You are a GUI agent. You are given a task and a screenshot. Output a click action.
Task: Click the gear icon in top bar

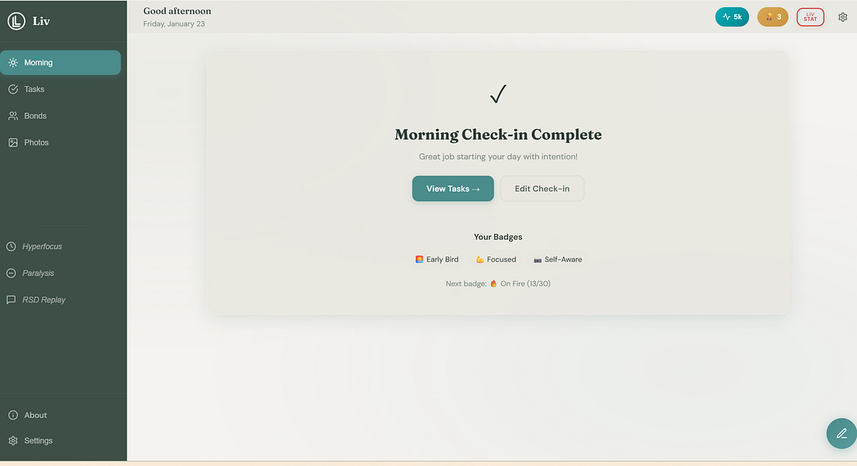(843, 17)
